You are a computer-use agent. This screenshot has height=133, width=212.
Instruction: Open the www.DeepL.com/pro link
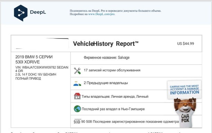pyautogui.click(x=101, y=14)
